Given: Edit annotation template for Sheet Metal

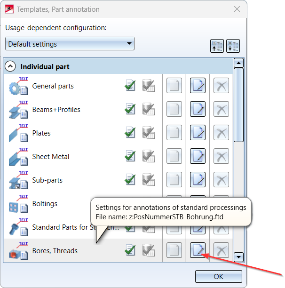Looking at the screenshot, I should coord(198,156).
